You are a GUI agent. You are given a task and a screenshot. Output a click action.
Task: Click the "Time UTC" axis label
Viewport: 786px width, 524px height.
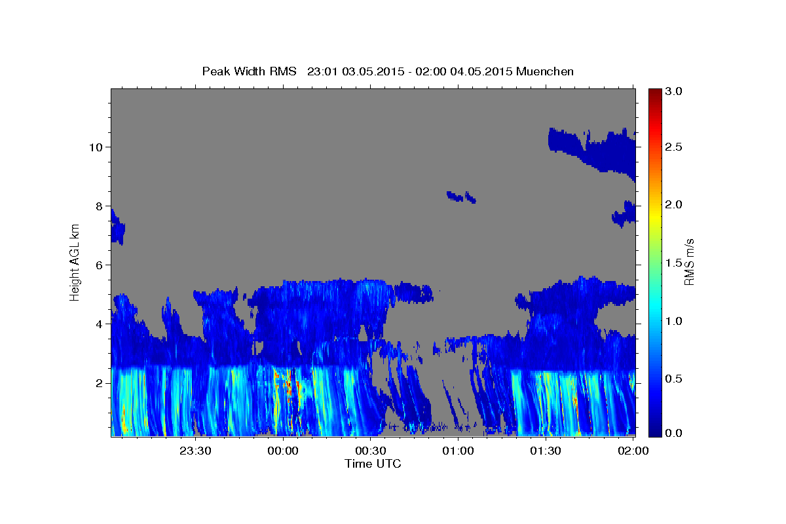click(x=373, y=464)
